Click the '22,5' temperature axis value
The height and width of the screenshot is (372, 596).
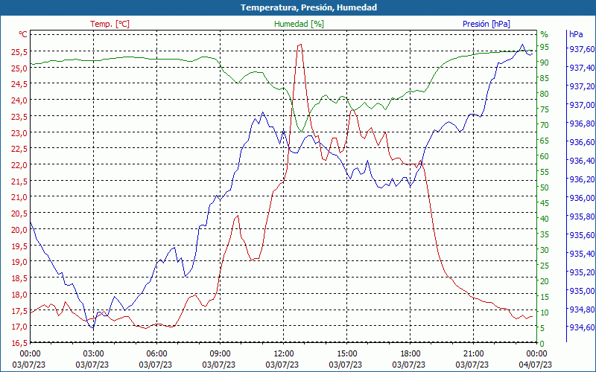coord(20,150)
